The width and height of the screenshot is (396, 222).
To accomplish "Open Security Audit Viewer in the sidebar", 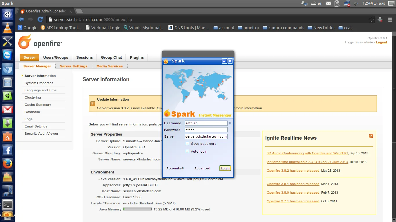I will (x=41, y=134).
